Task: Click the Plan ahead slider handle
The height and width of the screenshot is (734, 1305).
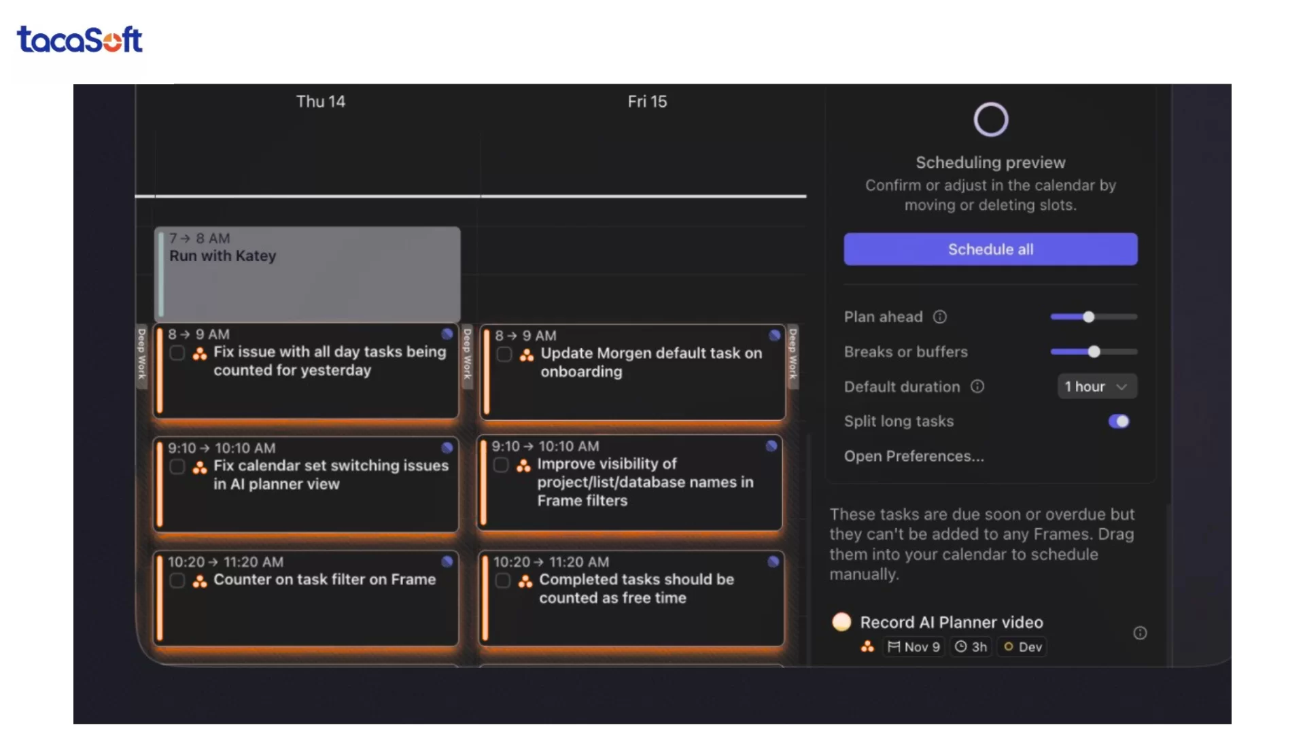Action: click(1089, 317)
